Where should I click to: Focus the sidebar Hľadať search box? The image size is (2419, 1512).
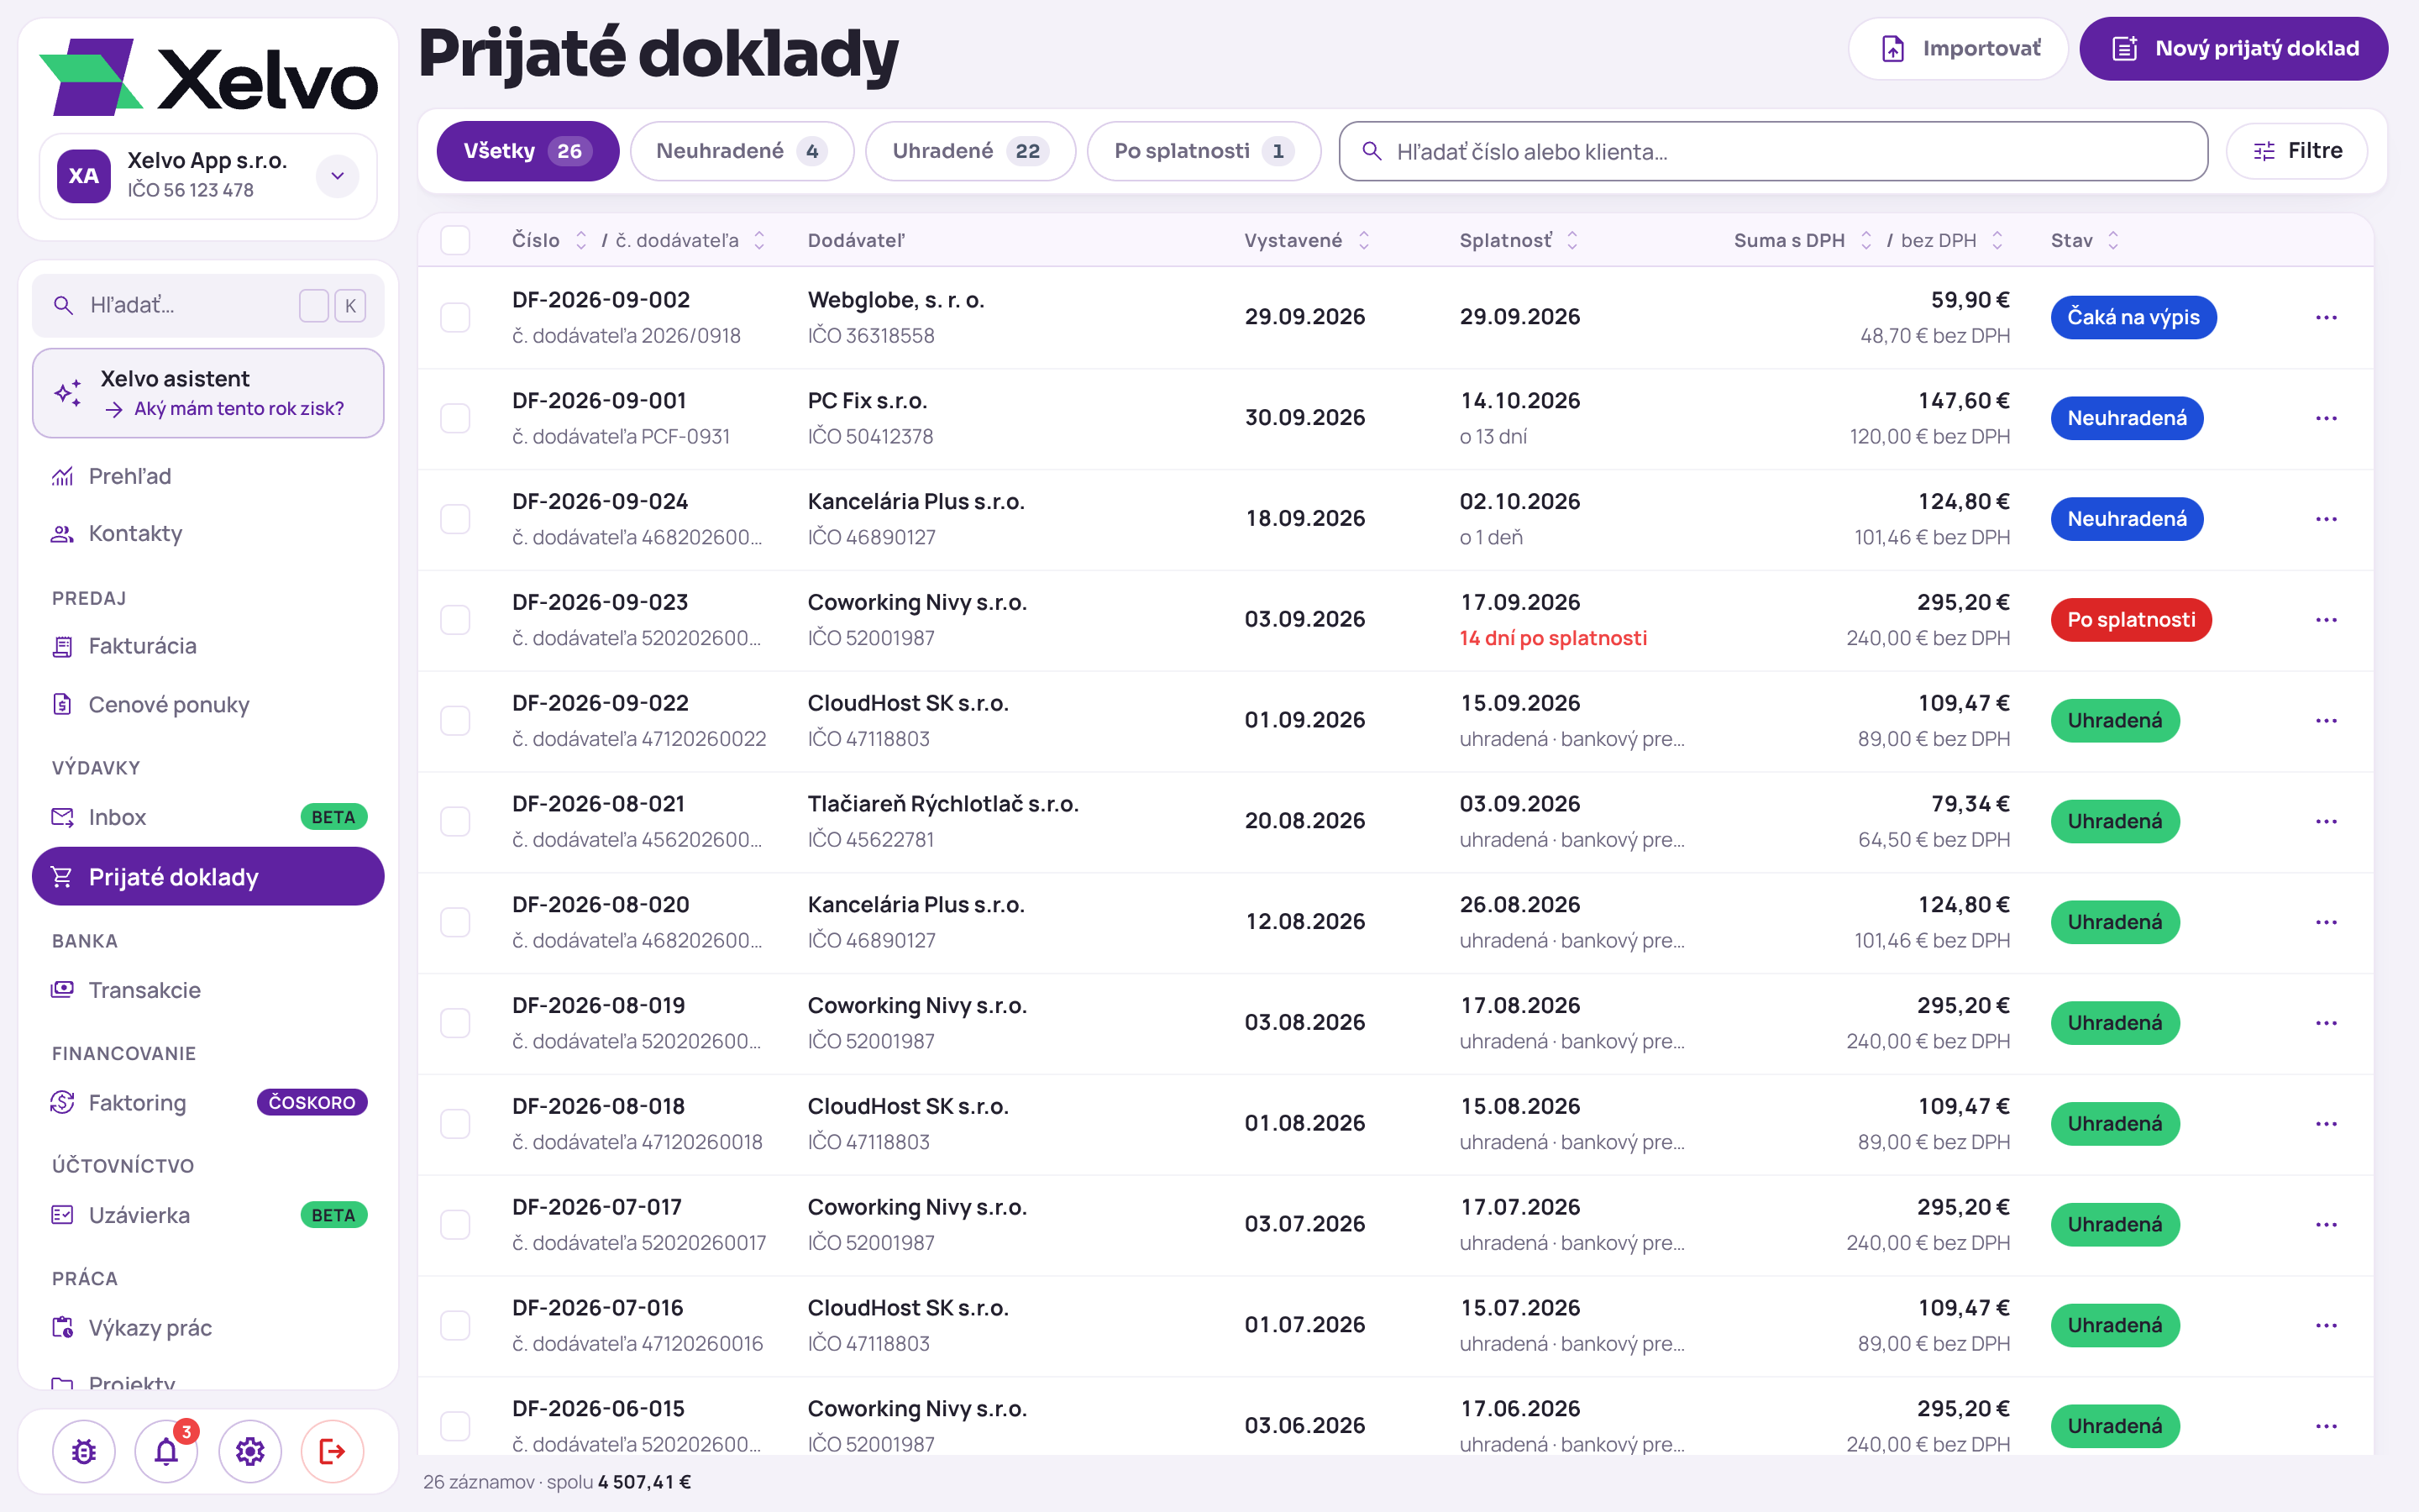(x=208, y=305)
